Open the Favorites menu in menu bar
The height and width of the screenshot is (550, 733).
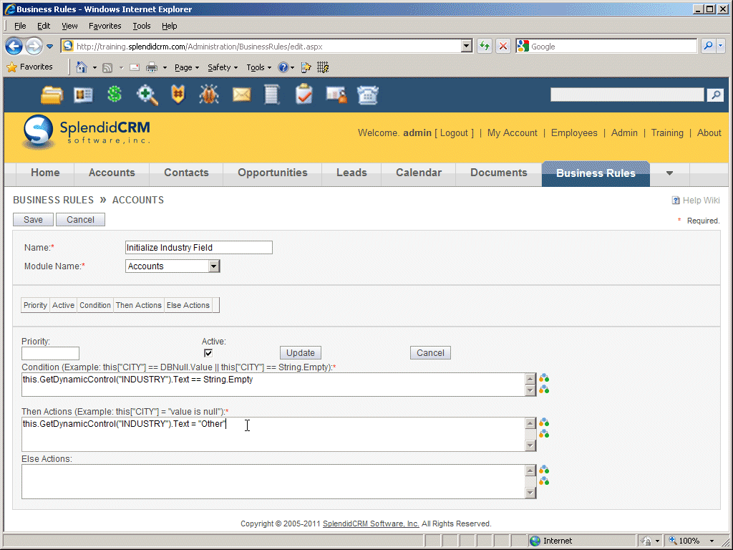[105, 26]
